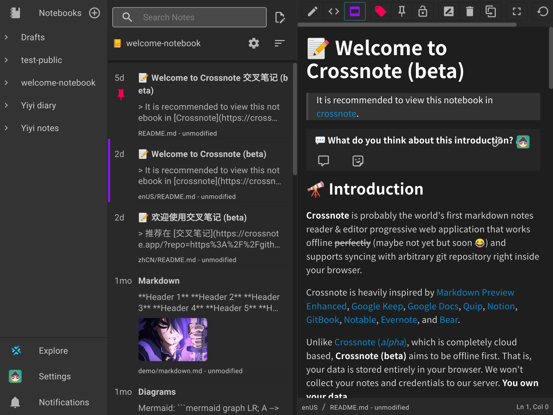
Task: Open the Explore section
Action: coord(53,351)
